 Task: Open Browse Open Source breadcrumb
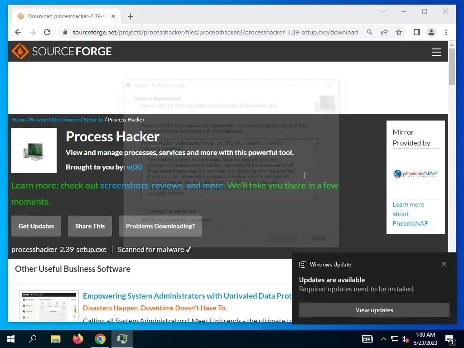pos(54,120)
